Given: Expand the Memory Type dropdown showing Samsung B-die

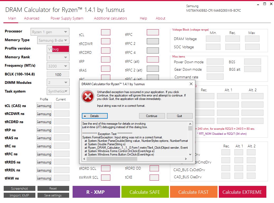Looking at the screenshot, I should click(53, 40).
